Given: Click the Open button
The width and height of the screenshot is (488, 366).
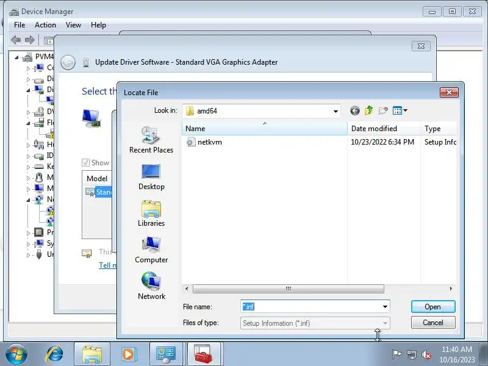Looking at the screenshot, I should [x=433, y=307].
